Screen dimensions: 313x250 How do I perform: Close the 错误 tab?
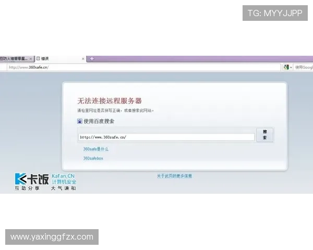[83, 59]
